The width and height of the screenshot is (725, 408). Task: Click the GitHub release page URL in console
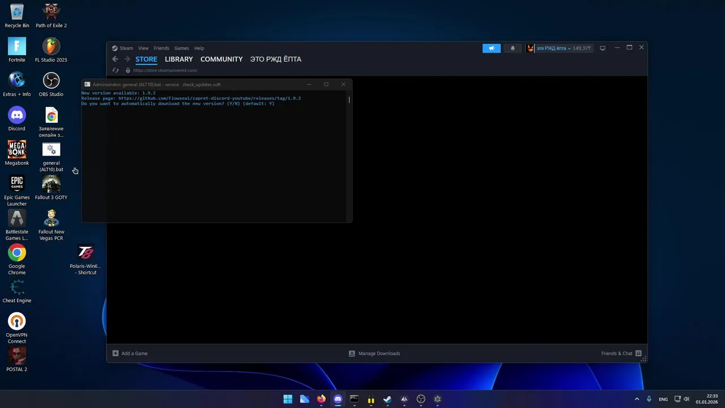tap(210, 98)
